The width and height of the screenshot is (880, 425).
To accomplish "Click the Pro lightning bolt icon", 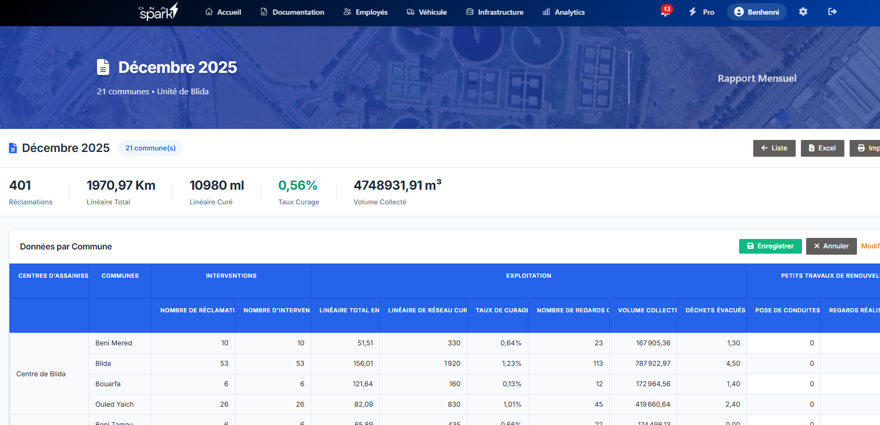I will [x=693, y=12].
